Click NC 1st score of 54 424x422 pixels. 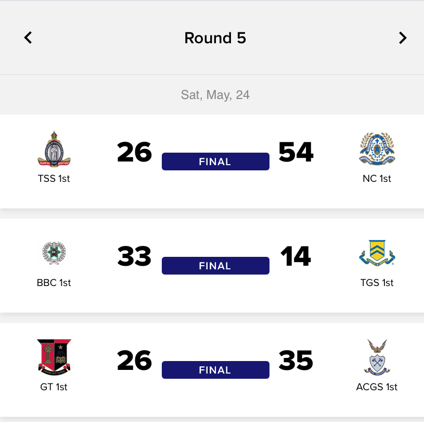coord(296,152)
